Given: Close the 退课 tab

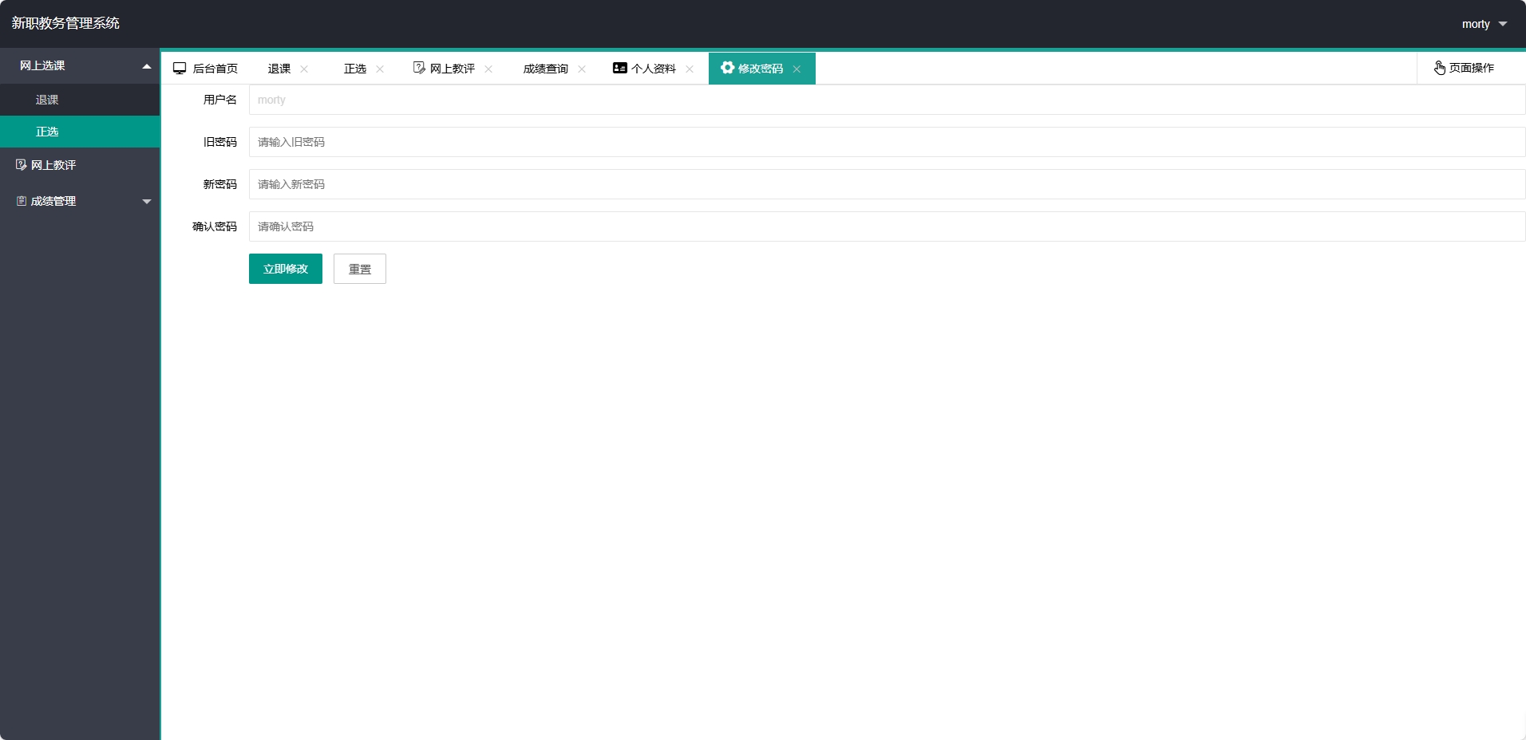Looking at the screenshot, I should click(x=304, y=69).
